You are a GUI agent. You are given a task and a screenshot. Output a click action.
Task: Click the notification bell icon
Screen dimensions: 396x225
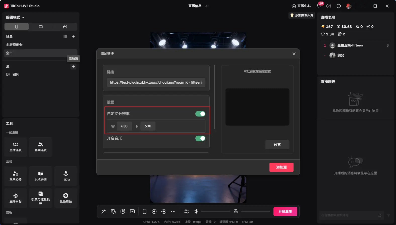(319, 6)
